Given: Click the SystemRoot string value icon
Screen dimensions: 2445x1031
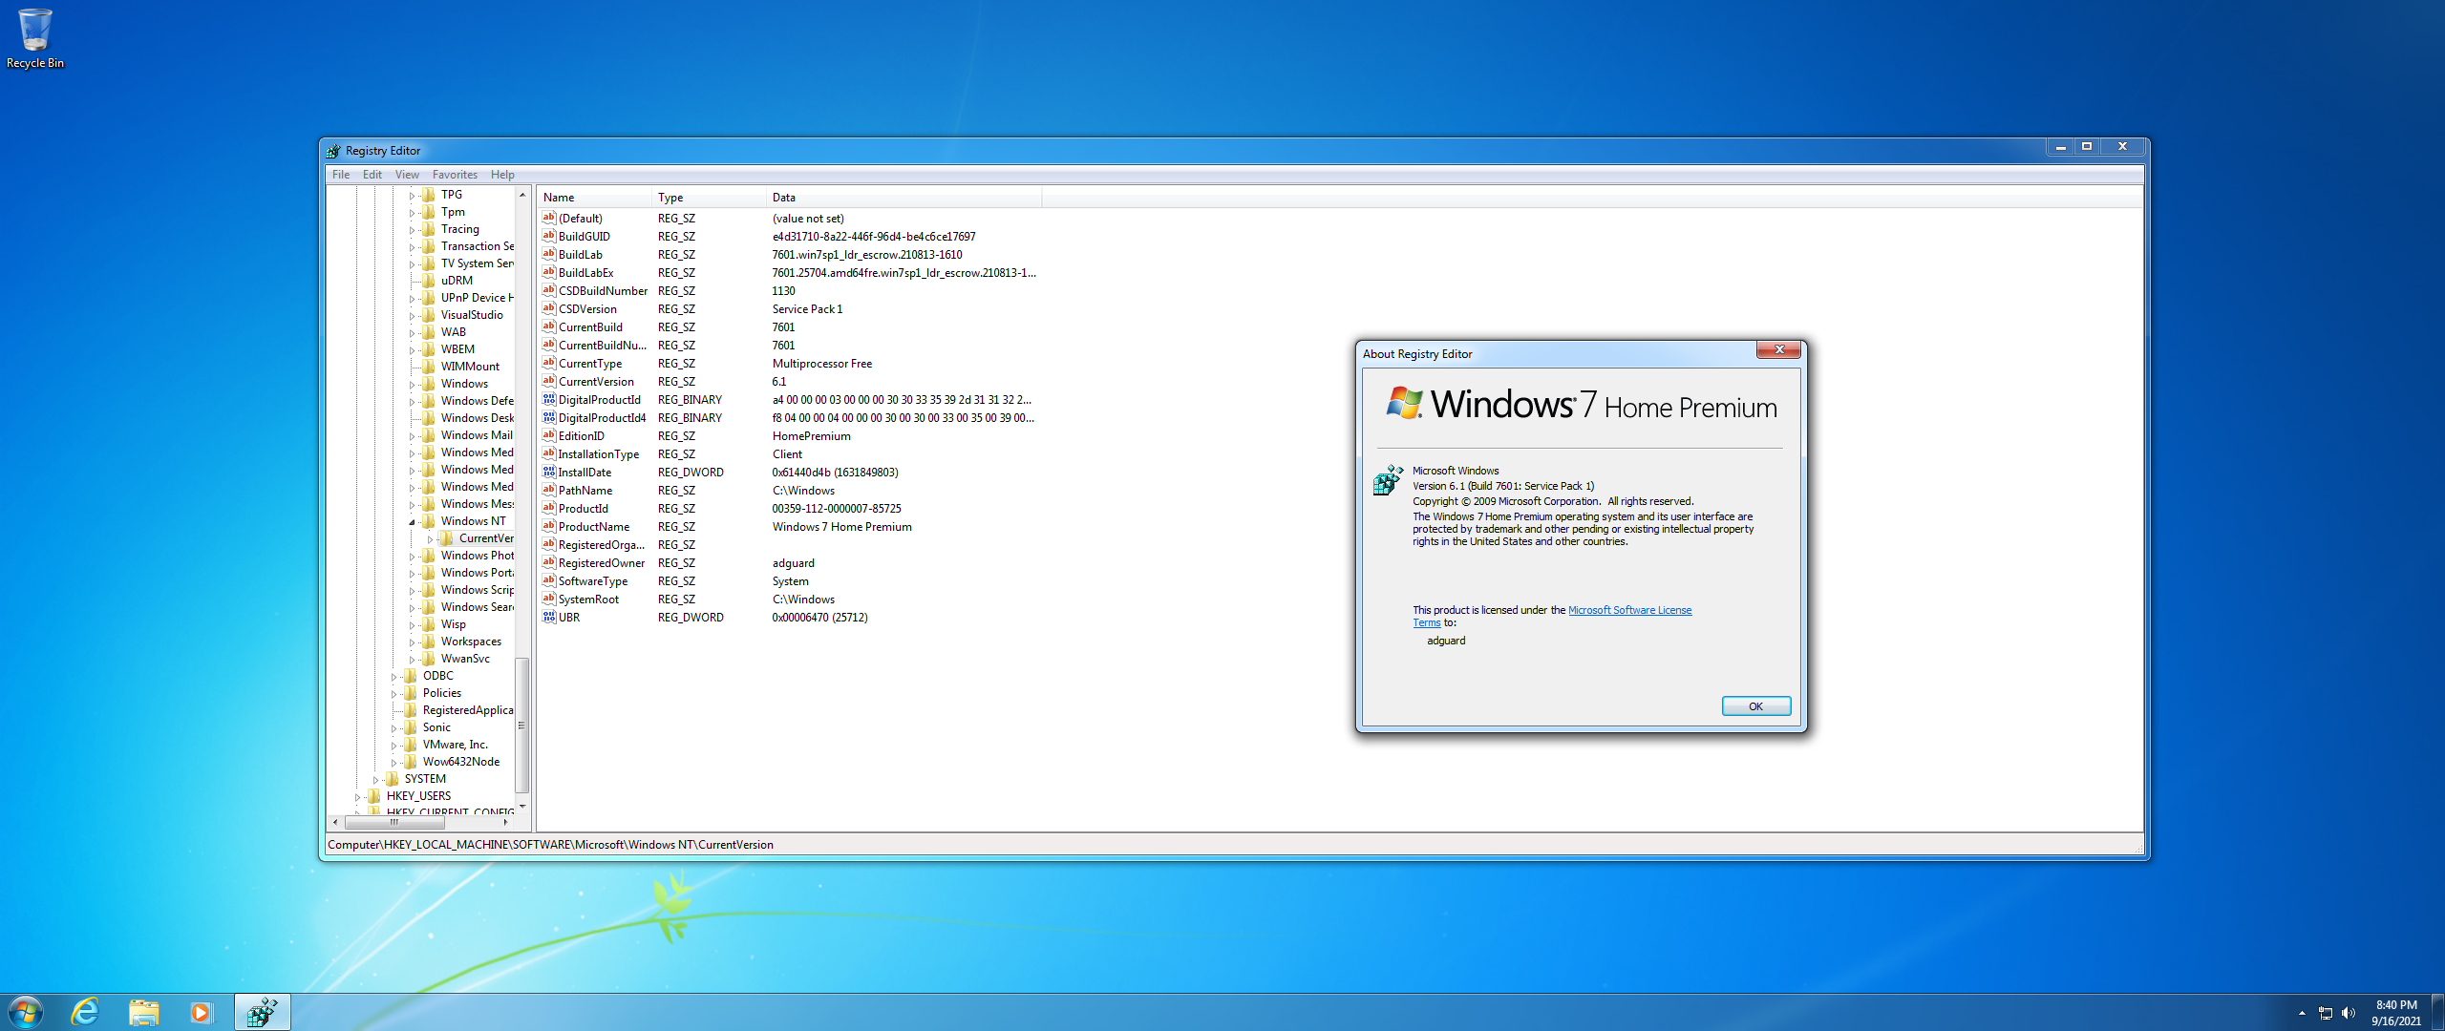Looking at the screenshot, I should click(549, 599).
